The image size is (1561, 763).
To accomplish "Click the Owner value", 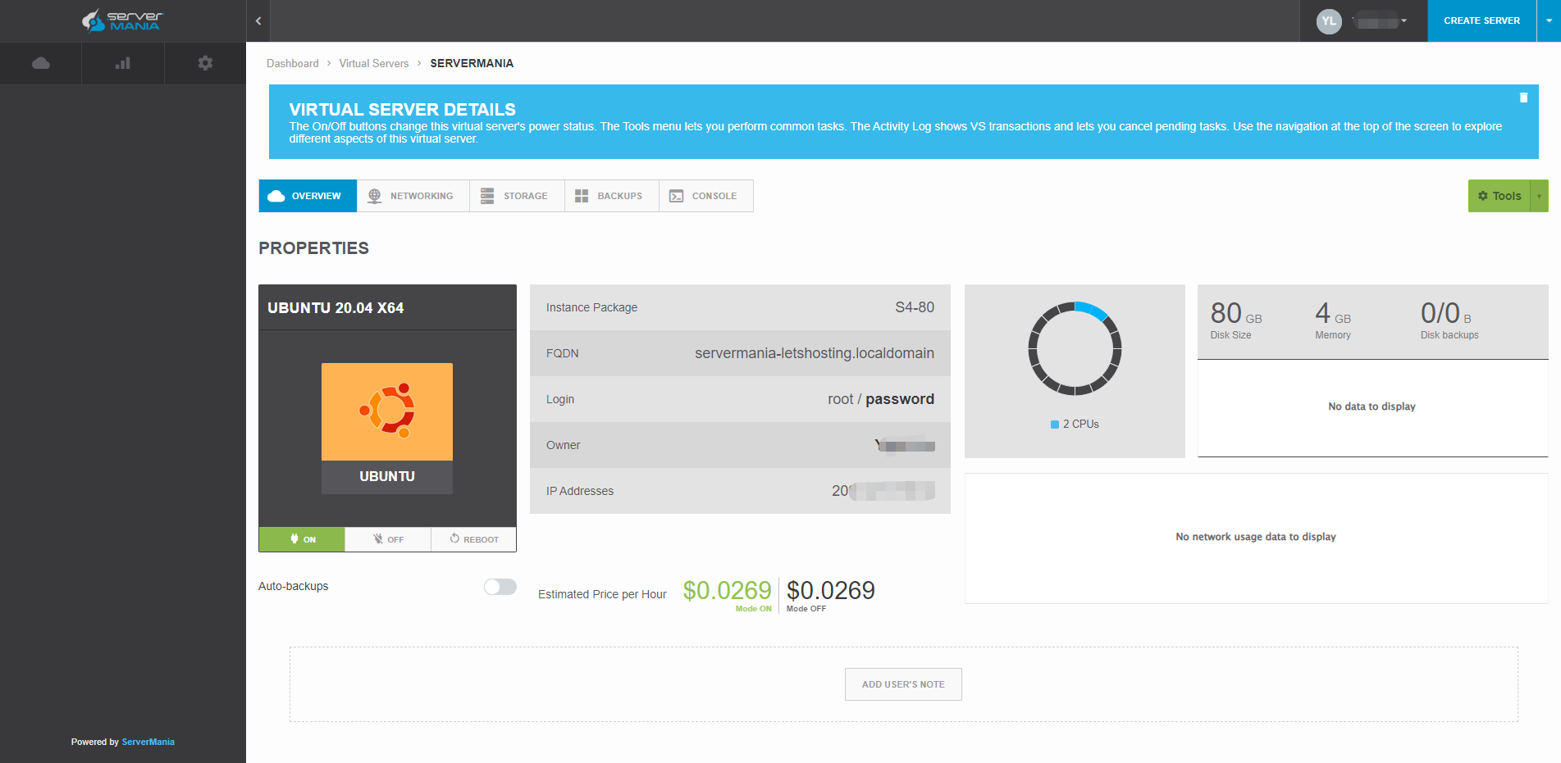I will coord(905,445).
